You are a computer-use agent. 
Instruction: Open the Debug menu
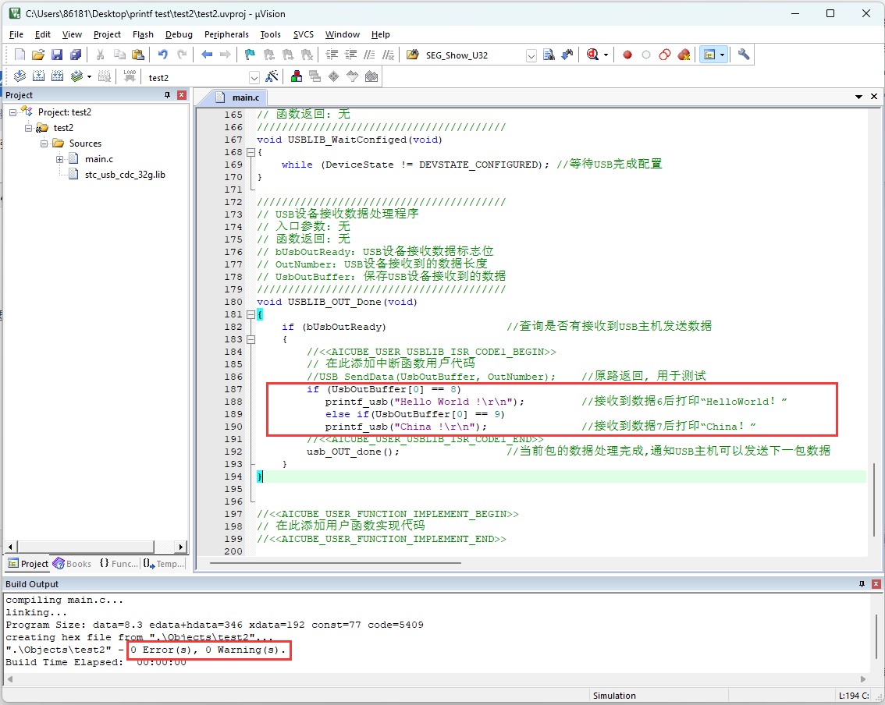pos(179,34)
